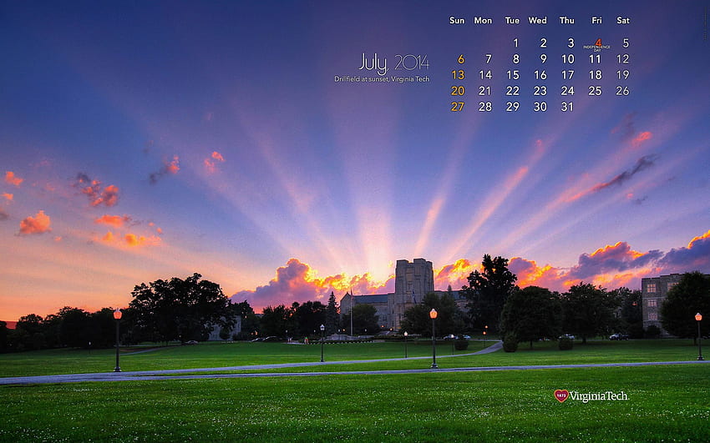
Task: Pick calendar date 23
Action: (540, 91)
